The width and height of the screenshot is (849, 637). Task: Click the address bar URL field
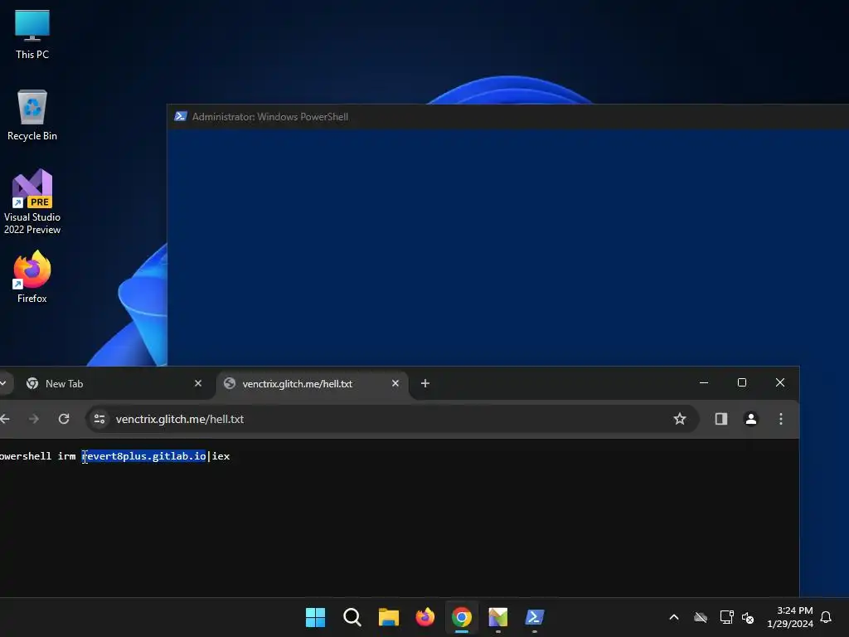pyautogui.click(x=392, y=419)
